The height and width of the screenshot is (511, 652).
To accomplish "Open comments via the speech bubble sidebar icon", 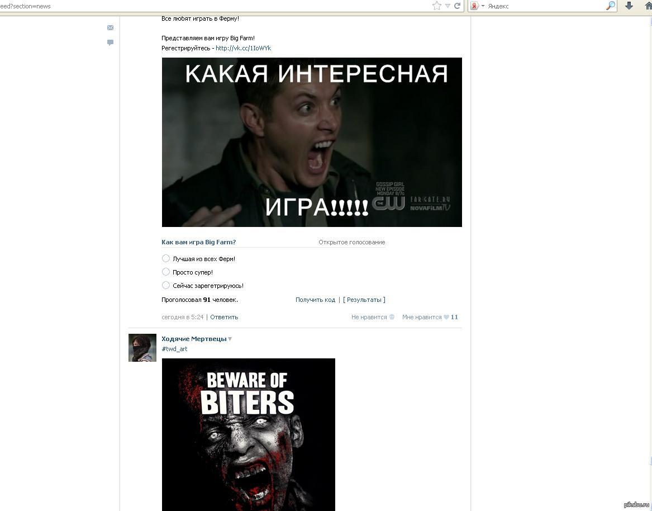I will pyautogui.click(x=110, y=42).
